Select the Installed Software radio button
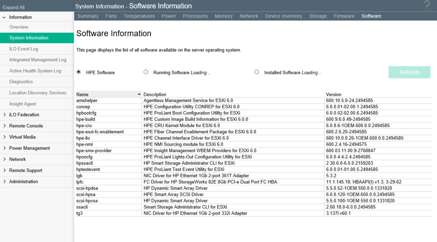The height and width of the screenshot is (242, 437). [x=256, y=72]
